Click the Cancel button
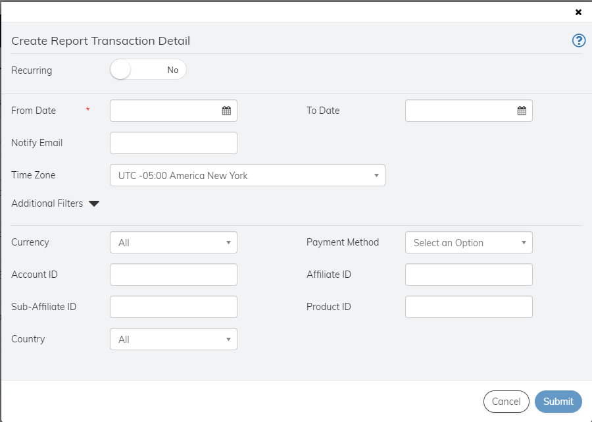The width and height of the screenshot is (592, 422). 506,401
